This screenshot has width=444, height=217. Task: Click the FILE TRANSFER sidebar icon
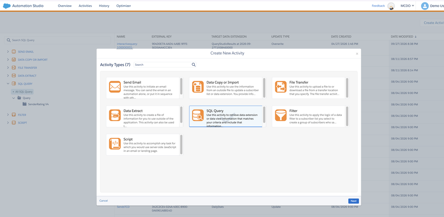click(13, 68)
